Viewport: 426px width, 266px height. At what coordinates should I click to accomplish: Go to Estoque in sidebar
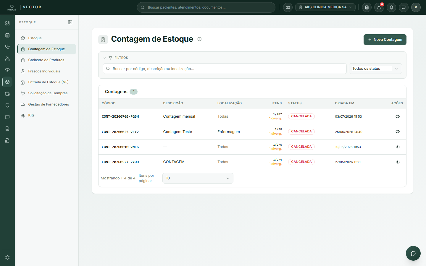47,38
